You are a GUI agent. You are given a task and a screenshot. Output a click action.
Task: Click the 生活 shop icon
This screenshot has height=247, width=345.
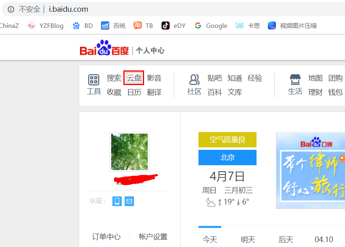coord(295,79)
